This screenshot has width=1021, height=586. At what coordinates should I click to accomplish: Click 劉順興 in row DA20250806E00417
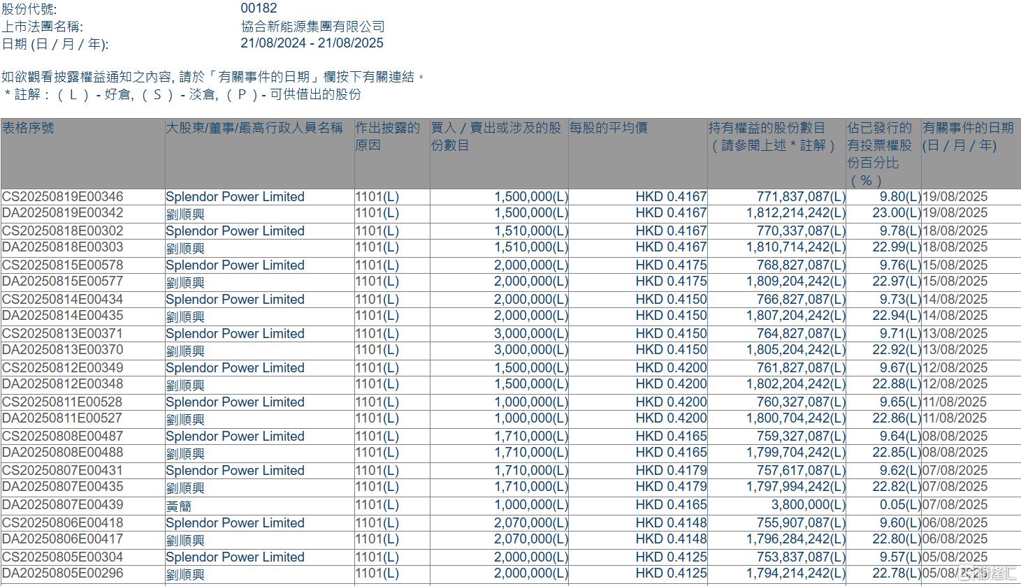click(x=185, y=540)
